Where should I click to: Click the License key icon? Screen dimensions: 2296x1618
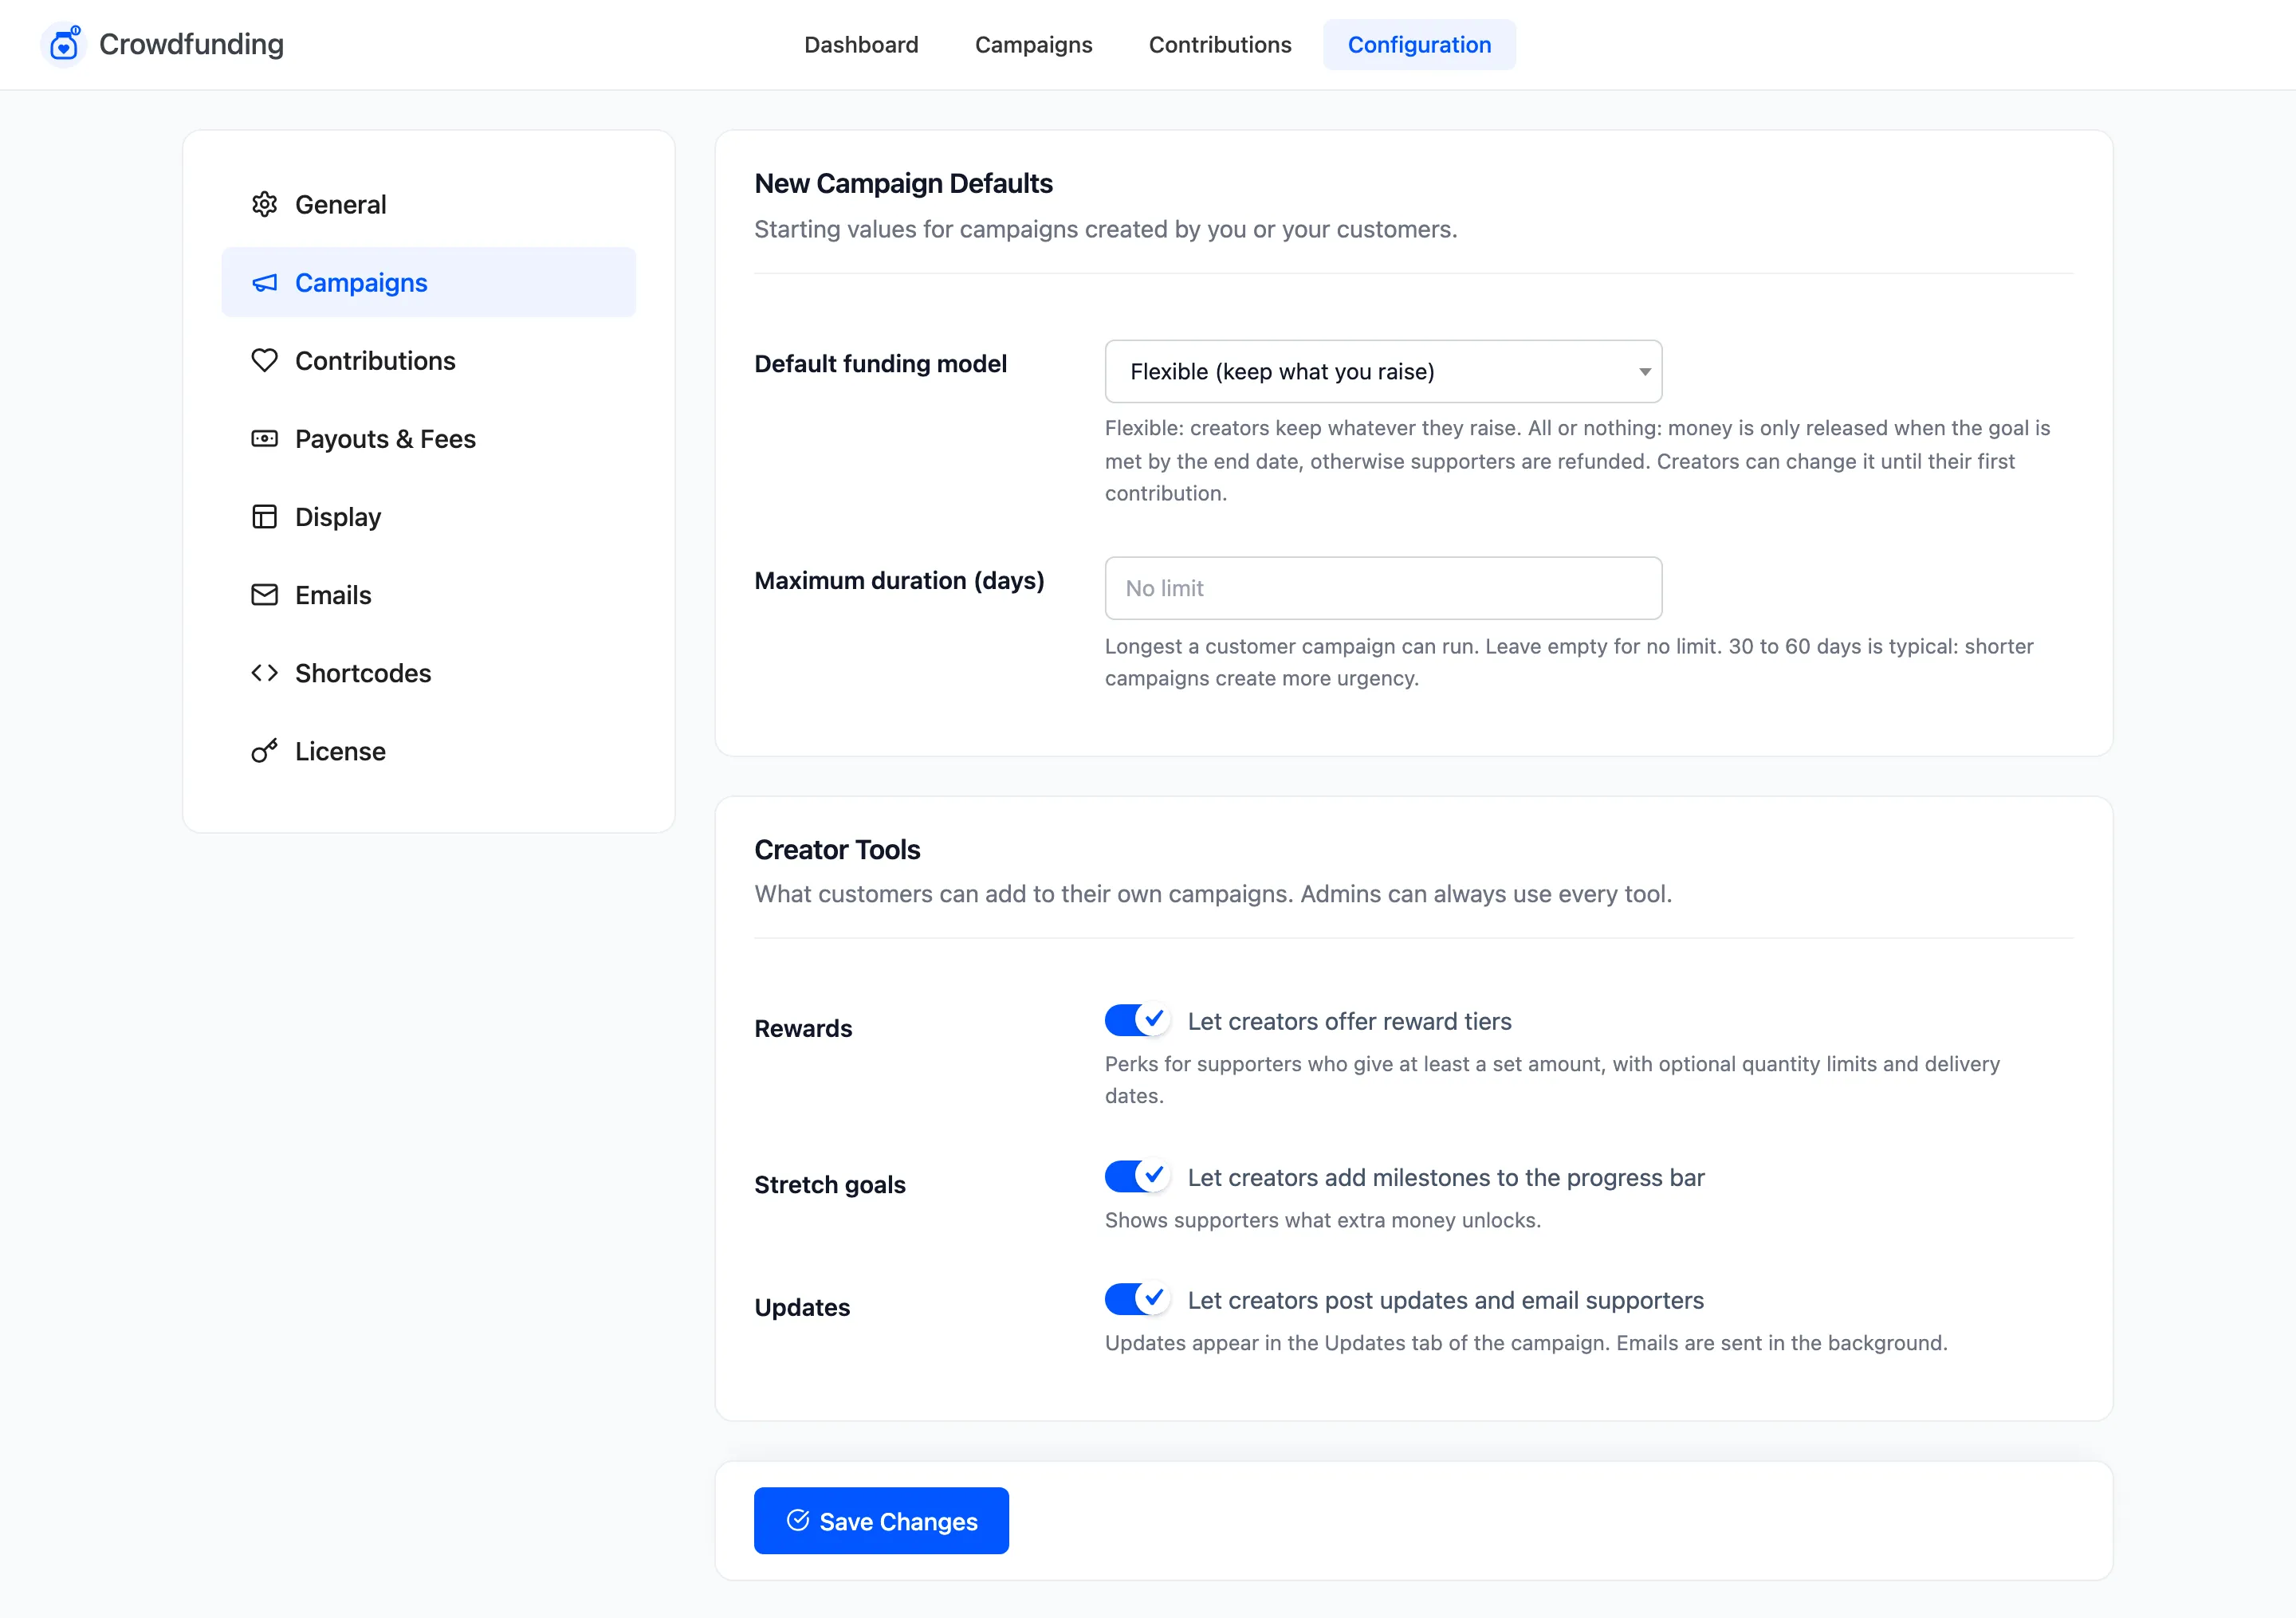coord(264,751)
